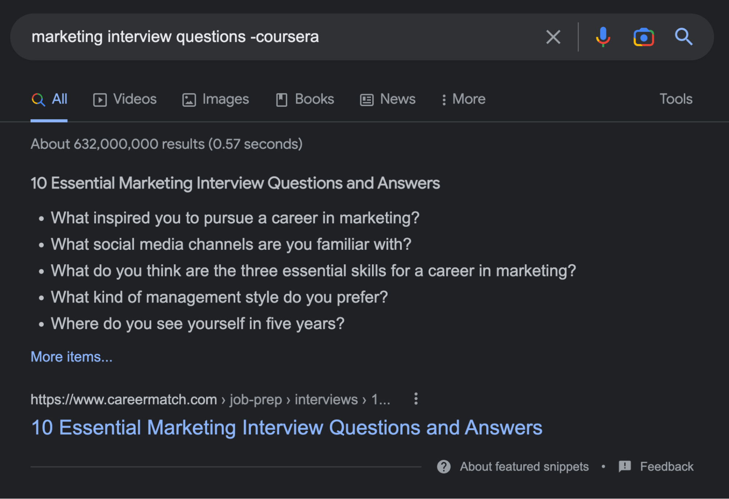Focus the search query text field
The width and height of the screenshot is (729, 499).
tap(255, 37)
